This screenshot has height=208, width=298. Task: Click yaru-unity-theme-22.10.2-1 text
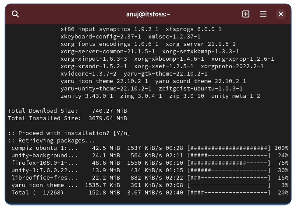[x=106, y=88]
